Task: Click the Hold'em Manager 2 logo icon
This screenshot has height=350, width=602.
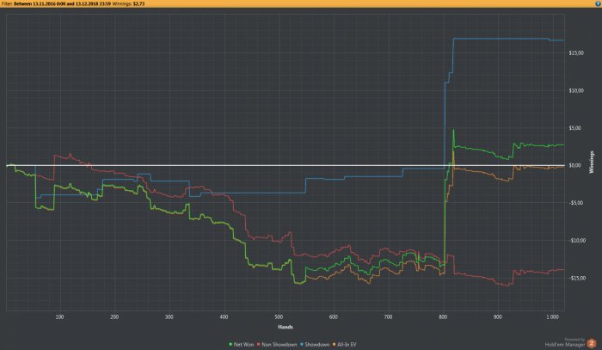Action: click(592, 343)
